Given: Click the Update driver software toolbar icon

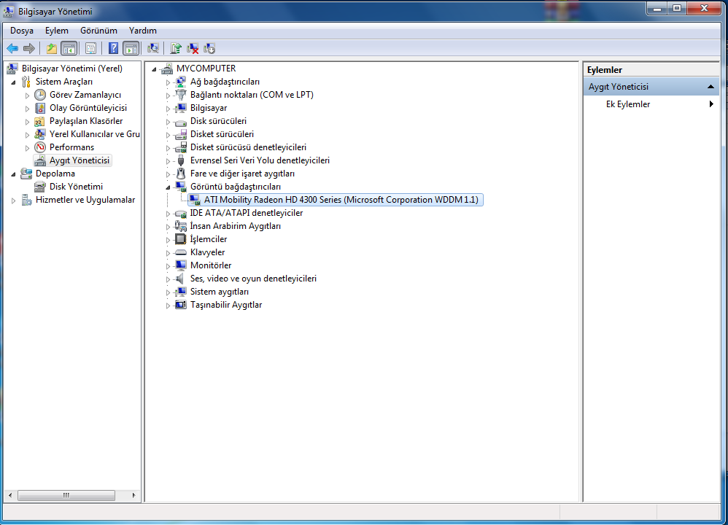Looking at the screenshot, I should tap(176, 48).
